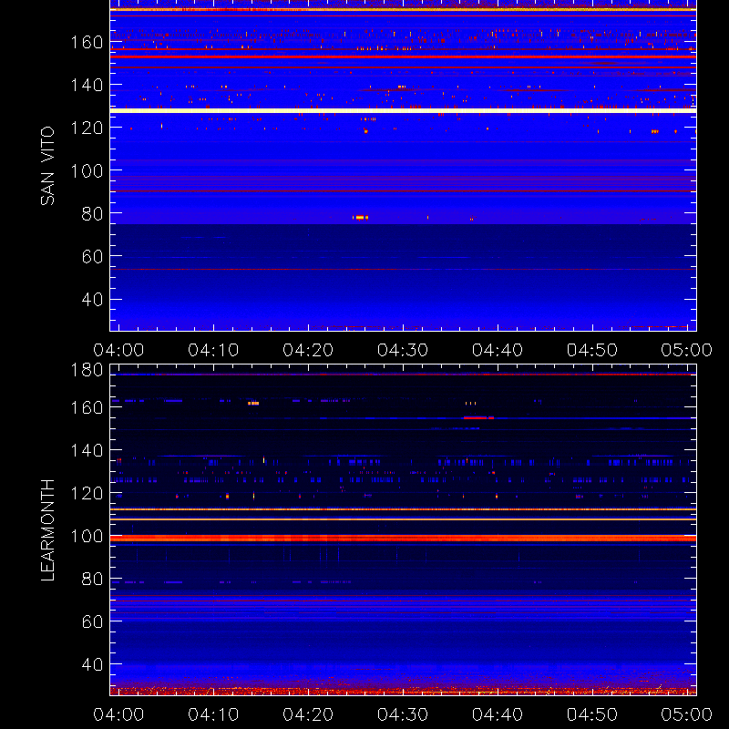This screenshot has height=729, width=729.
Task: Click the 60 frequency label on Learmonth plot
Action: click(x=92, y=621)
